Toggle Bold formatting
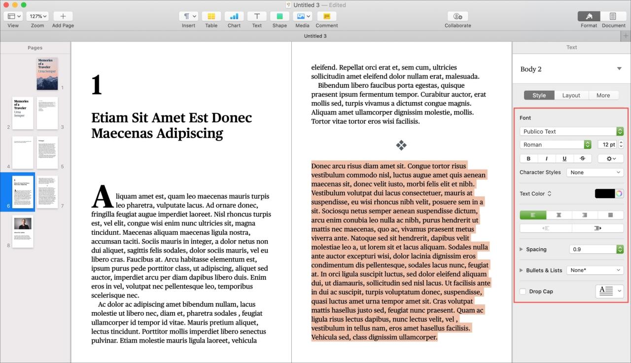 [x=529, y=158]
